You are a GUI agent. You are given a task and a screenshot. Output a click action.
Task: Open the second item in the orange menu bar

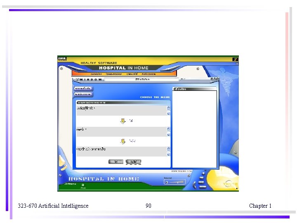pos(114,74)
